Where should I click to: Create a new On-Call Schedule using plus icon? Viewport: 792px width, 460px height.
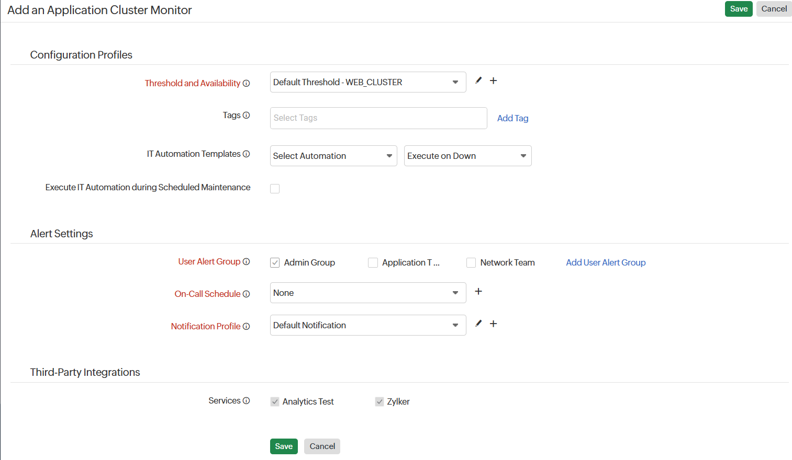tap(478, 291)
